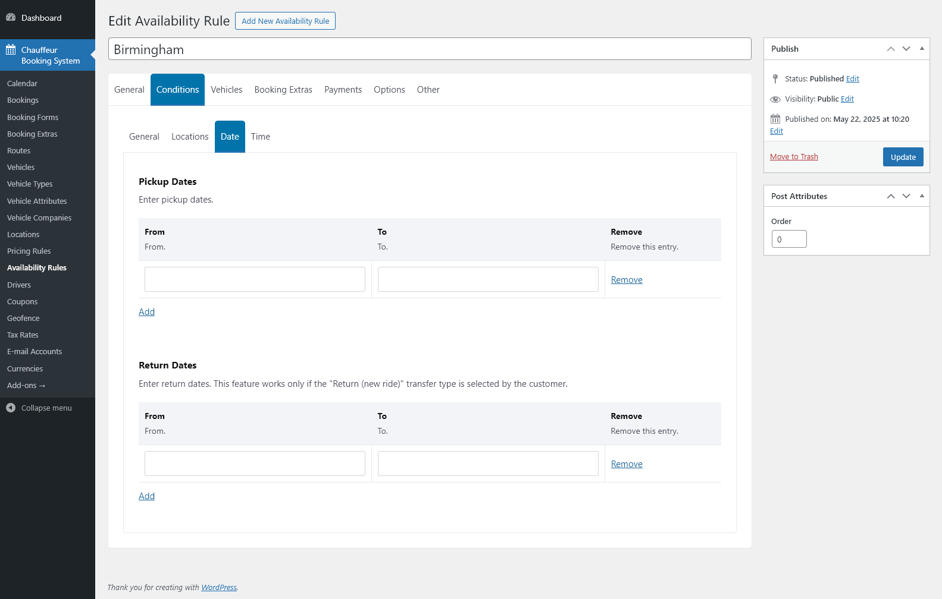Go to Coupons page
Image resolution: width=942 pixels, height=599 pixels.
(x=22, y=302)
